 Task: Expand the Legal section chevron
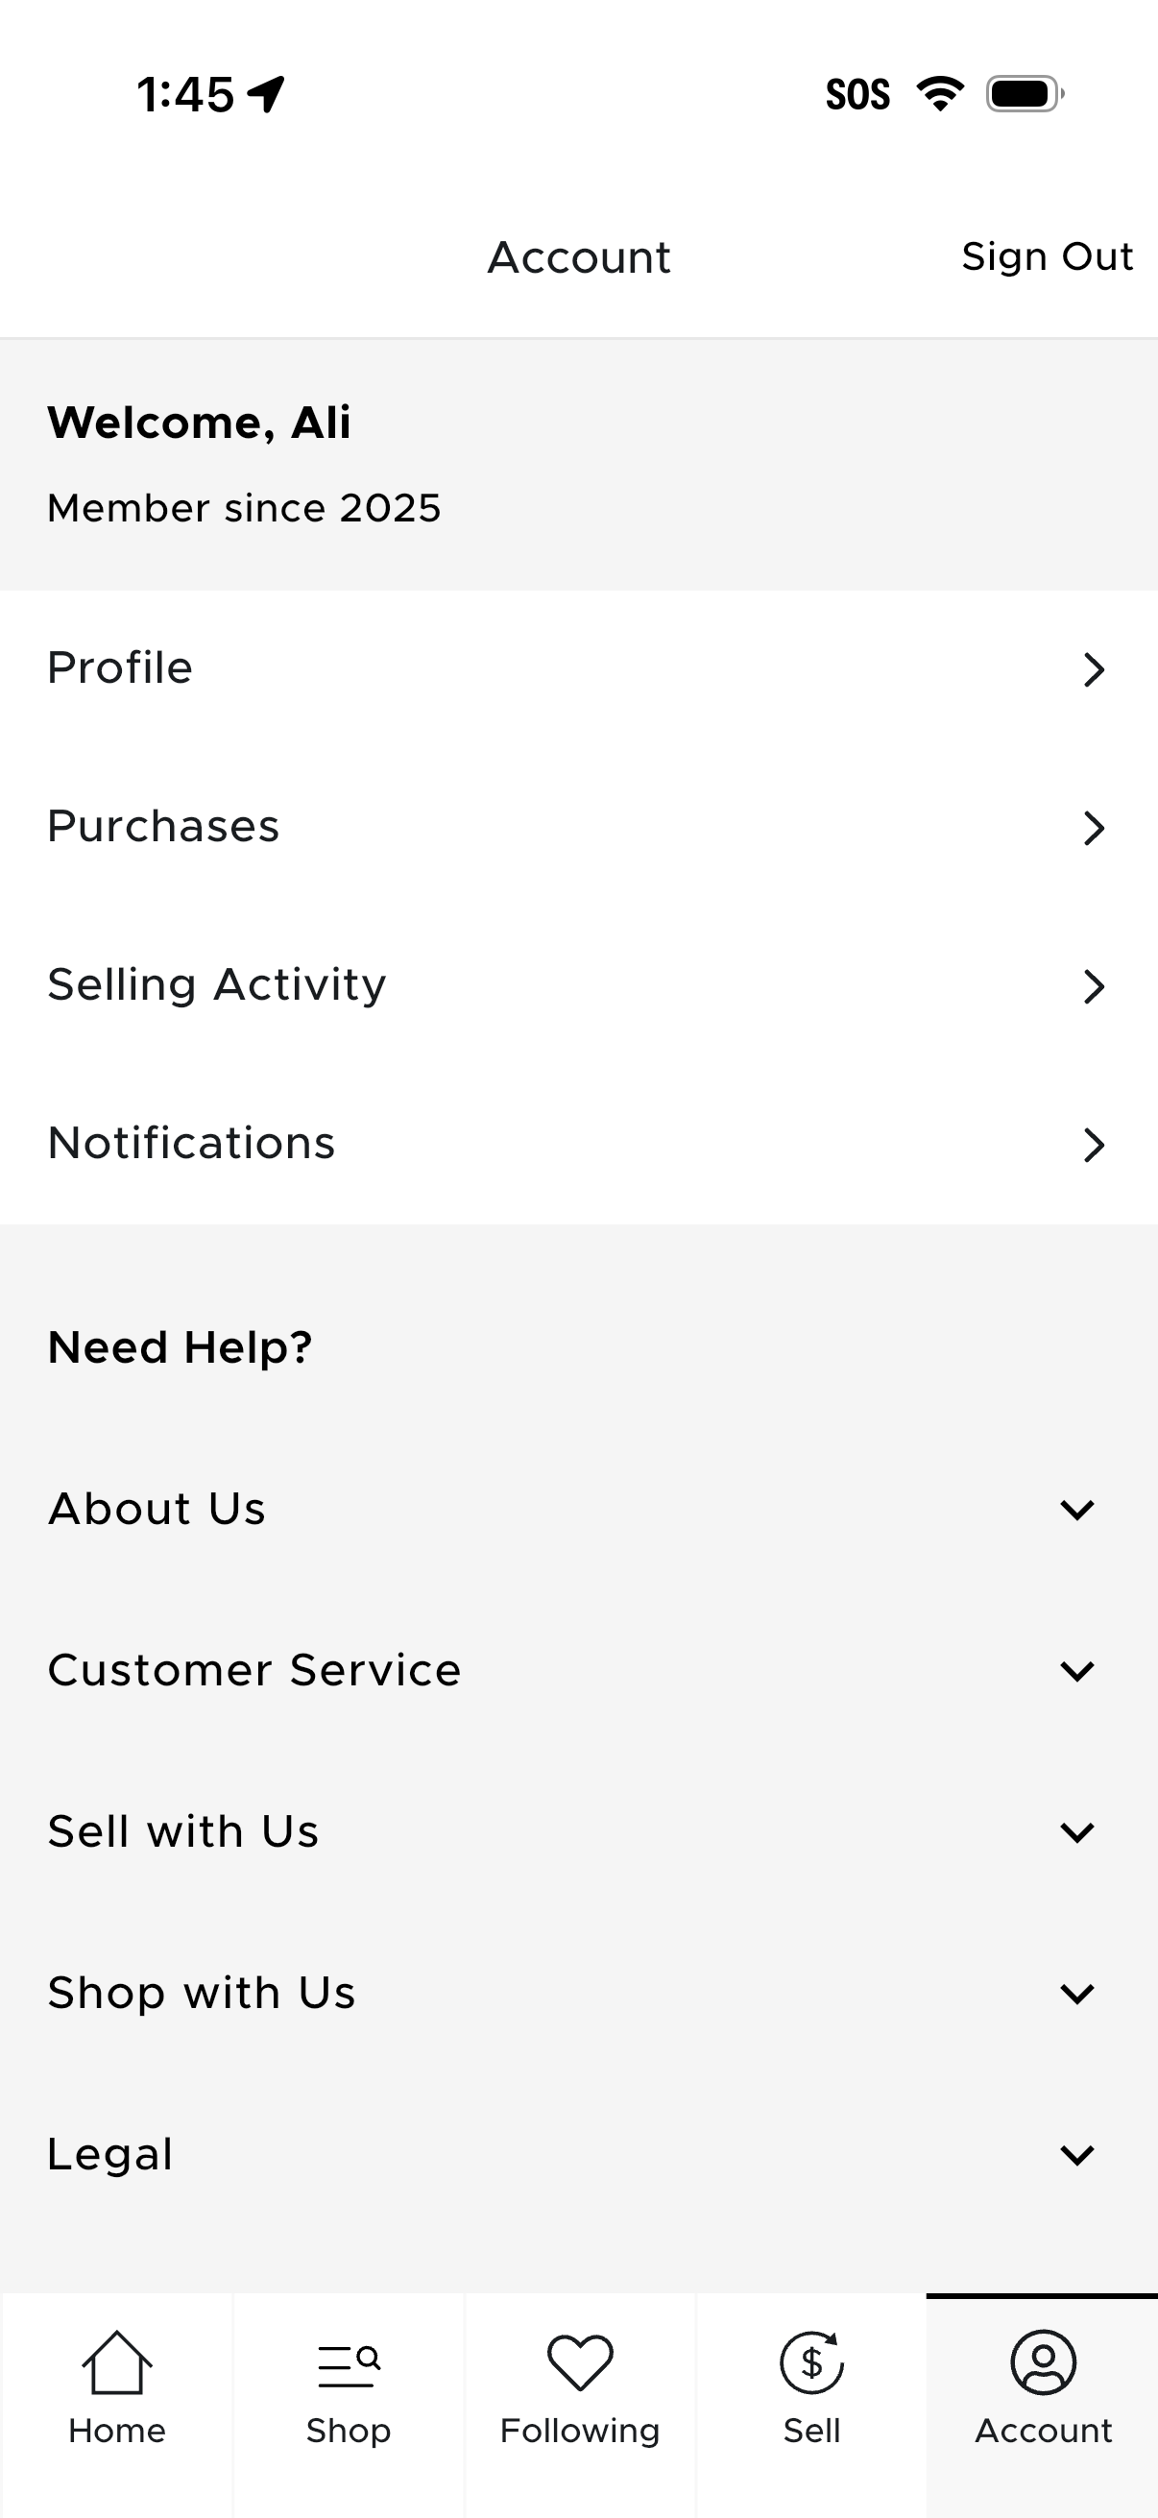click(x=1076, y=2154)
